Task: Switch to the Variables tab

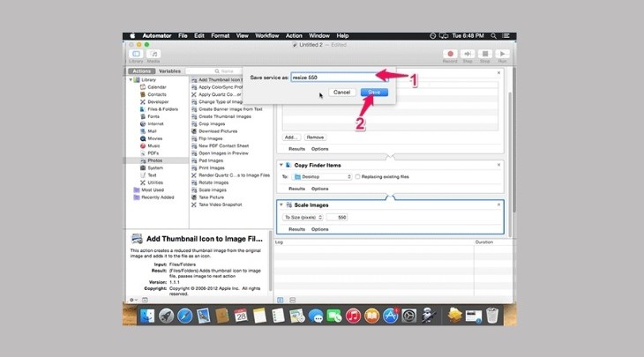Action: click(x=169, y=71)
